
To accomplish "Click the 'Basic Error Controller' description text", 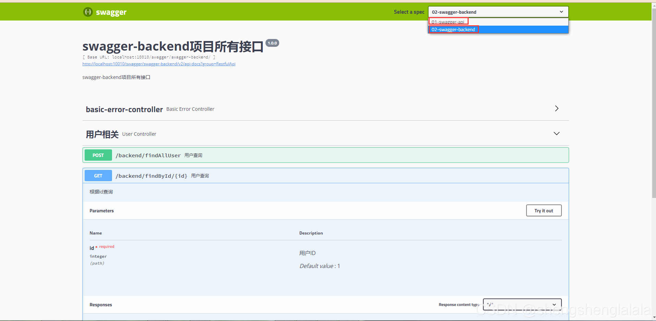I will 190,109.
